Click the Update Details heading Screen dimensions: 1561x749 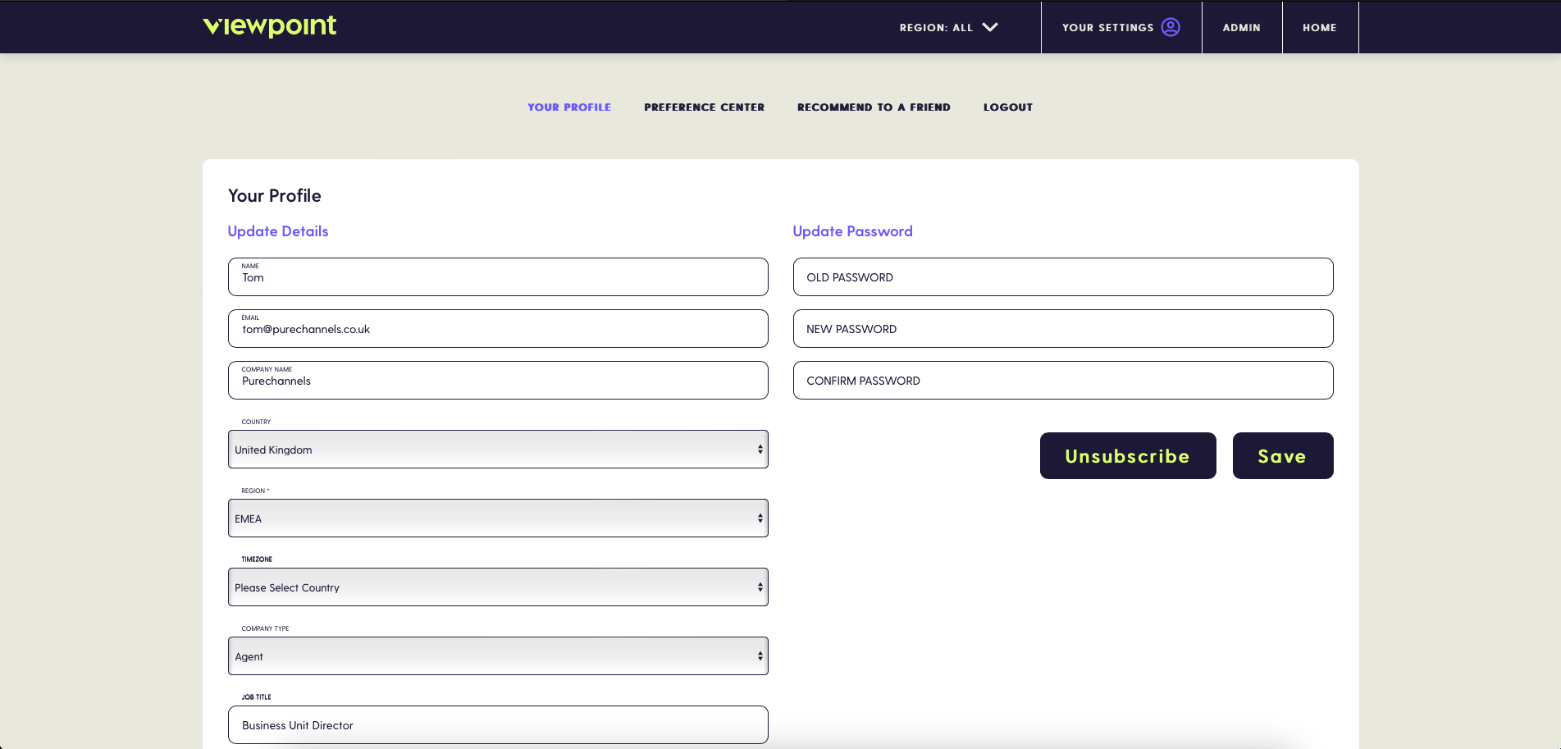278,231
